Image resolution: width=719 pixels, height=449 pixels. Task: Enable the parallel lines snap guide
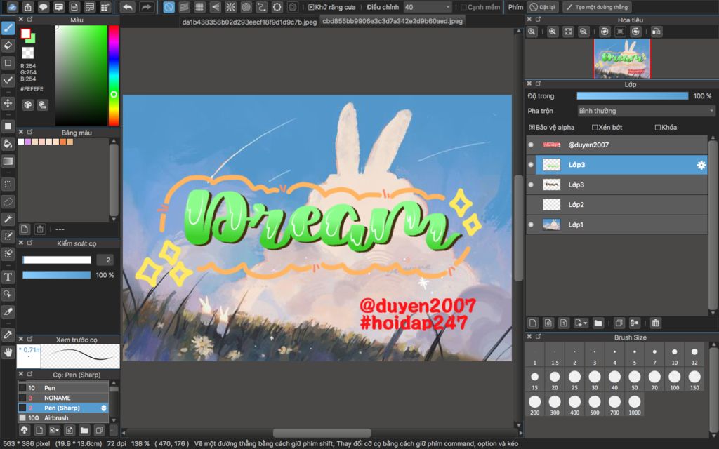point(184,7)
